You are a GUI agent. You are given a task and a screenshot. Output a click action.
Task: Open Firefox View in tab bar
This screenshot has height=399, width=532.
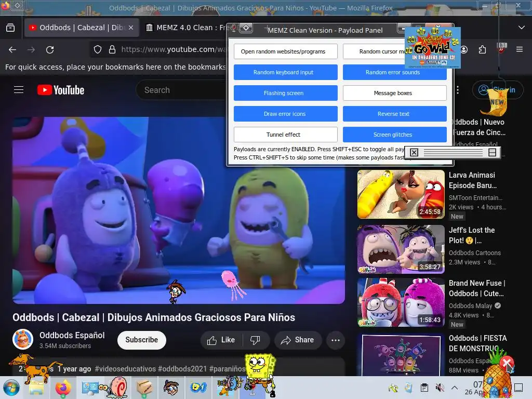(x=10, y=28)
